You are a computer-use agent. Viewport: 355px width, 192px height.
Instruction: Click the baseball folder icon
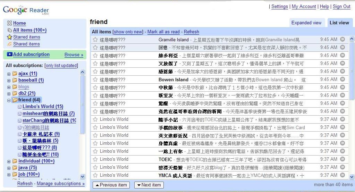click(15, 80)
